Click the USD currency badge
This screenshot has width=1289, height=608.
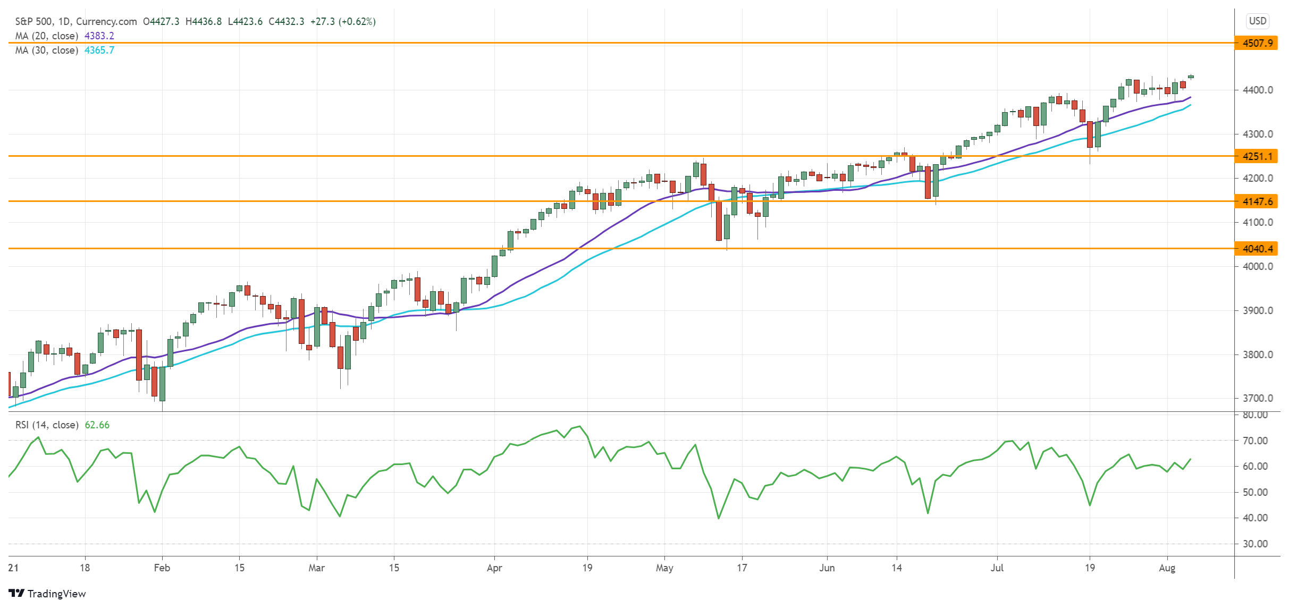click(x=1257, y=22)
